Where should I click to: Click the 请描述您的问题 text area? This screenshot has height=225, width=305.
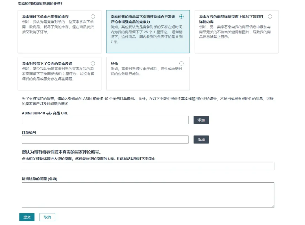[x=148, y=195]
